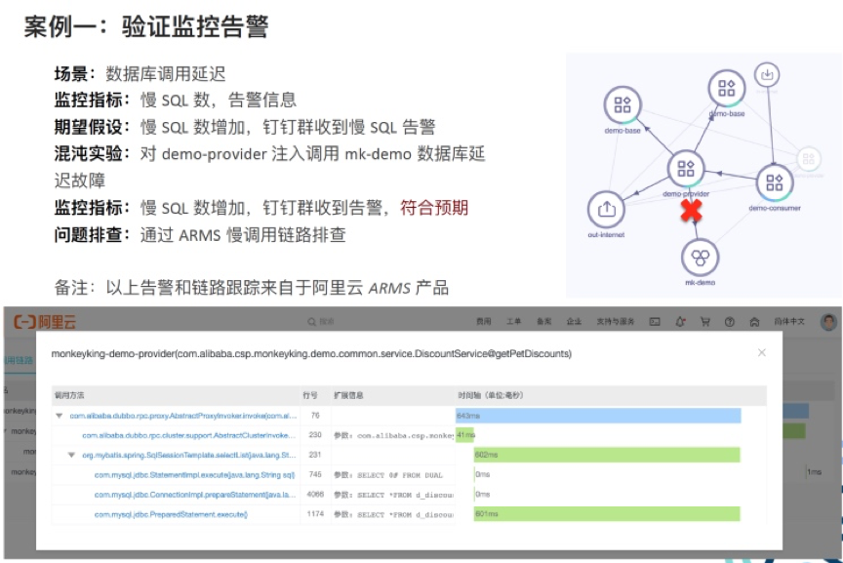Click the 643ms blue timeline bar
This screenshot has height=563, width=843.
click(x=598, y=416)
